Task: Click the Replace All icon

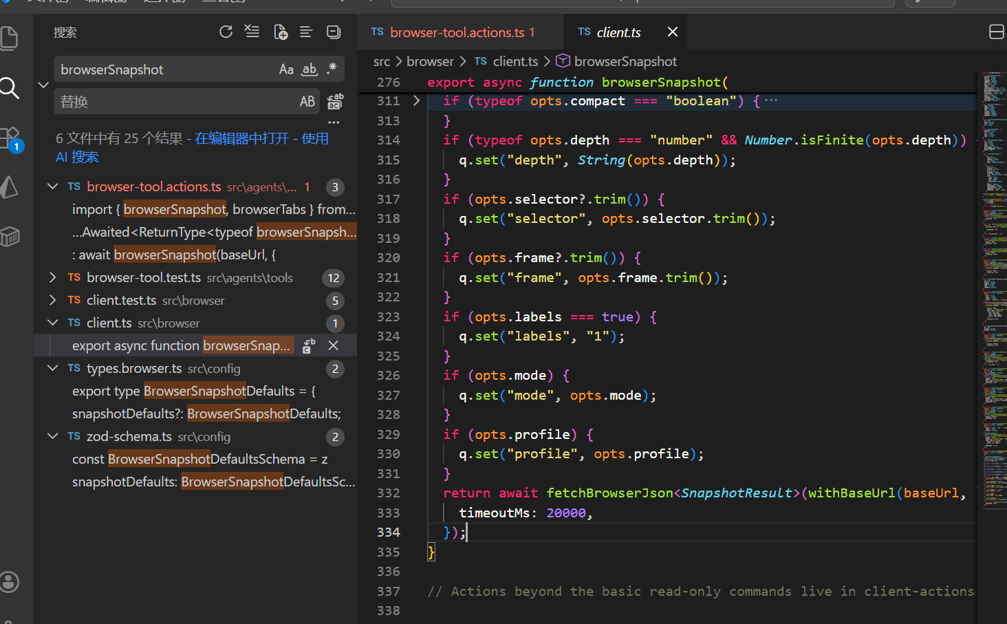Action: 335,102
